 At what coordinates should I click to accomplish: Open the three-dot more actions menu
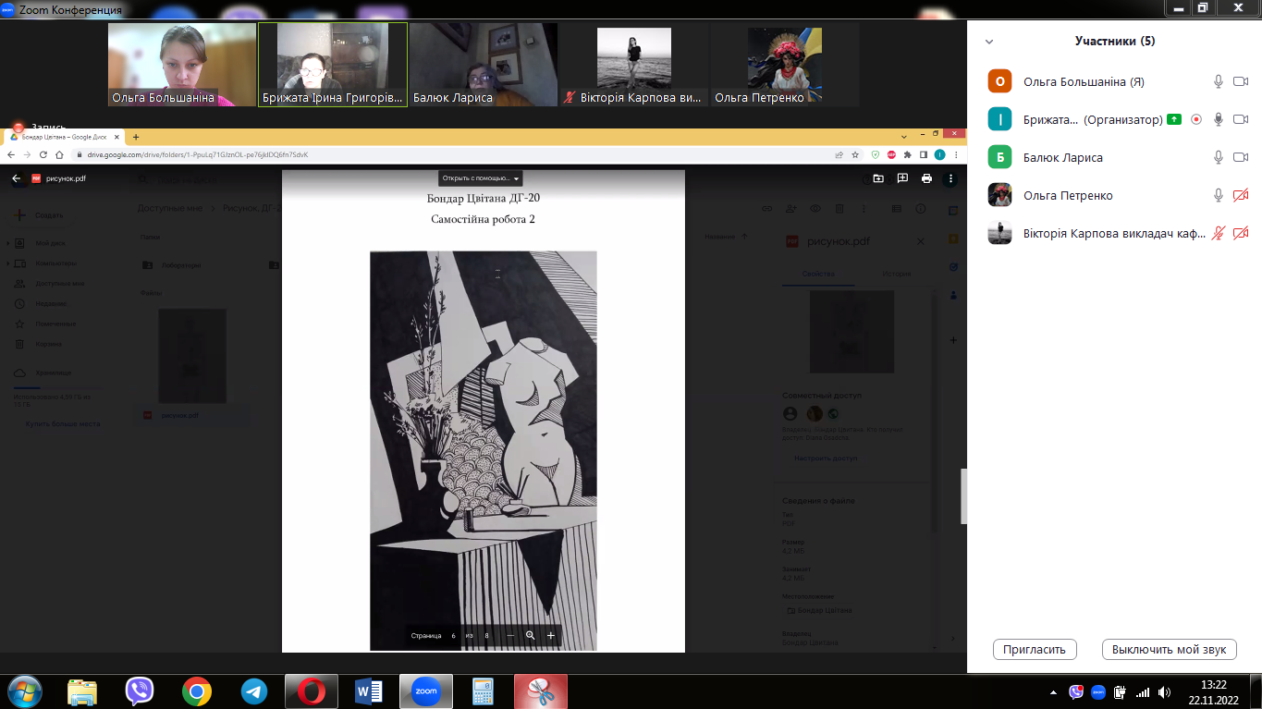[x=950, y=178]
